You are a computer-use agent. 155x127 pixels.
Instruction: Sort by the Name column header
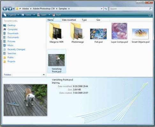(x=54, y=20)
